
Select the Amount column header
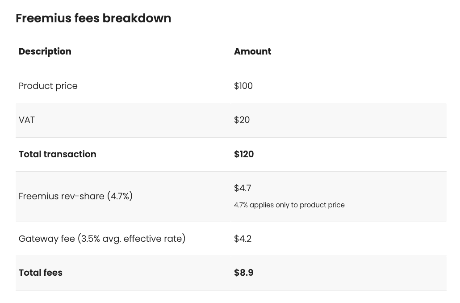click(253, 51)
